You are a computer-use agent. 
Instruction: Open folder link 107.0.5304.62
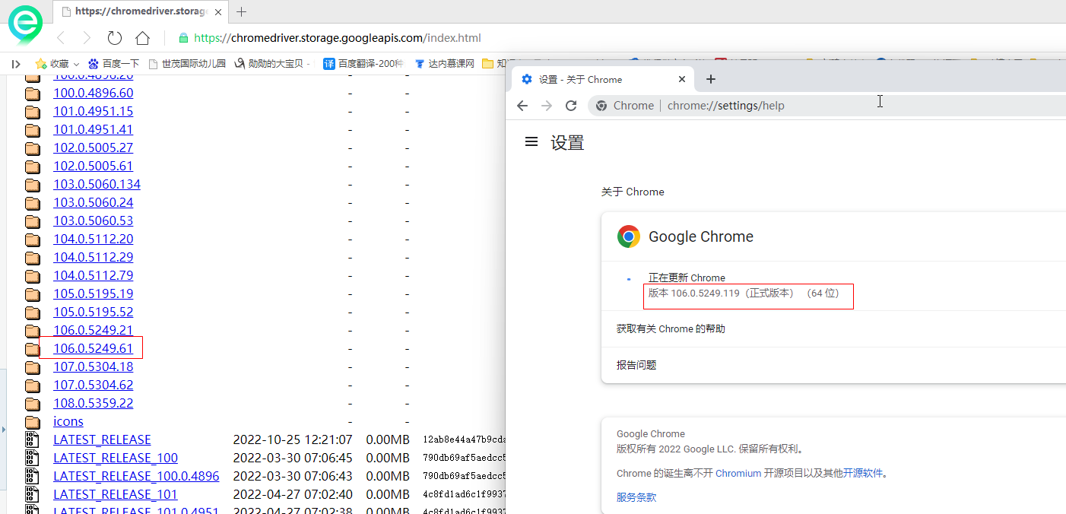(x=93, y=385)
